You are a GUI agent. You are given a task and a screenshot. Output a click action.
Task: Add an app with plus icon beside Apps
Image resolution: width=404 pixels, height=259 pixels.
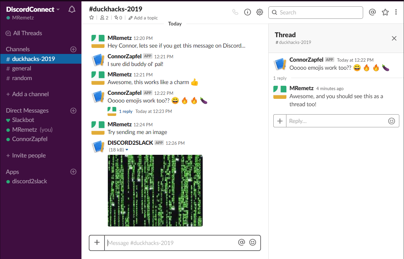73,172
